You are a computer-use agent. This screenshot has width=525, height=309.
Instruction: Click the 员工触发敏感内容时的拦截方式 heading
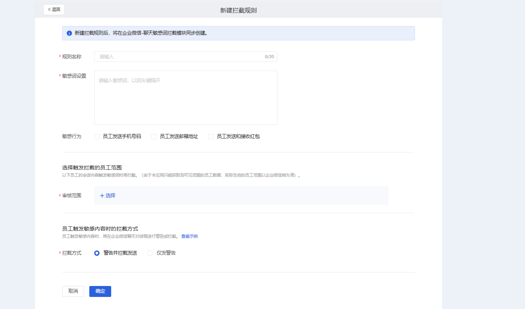(x=100, y=229)
